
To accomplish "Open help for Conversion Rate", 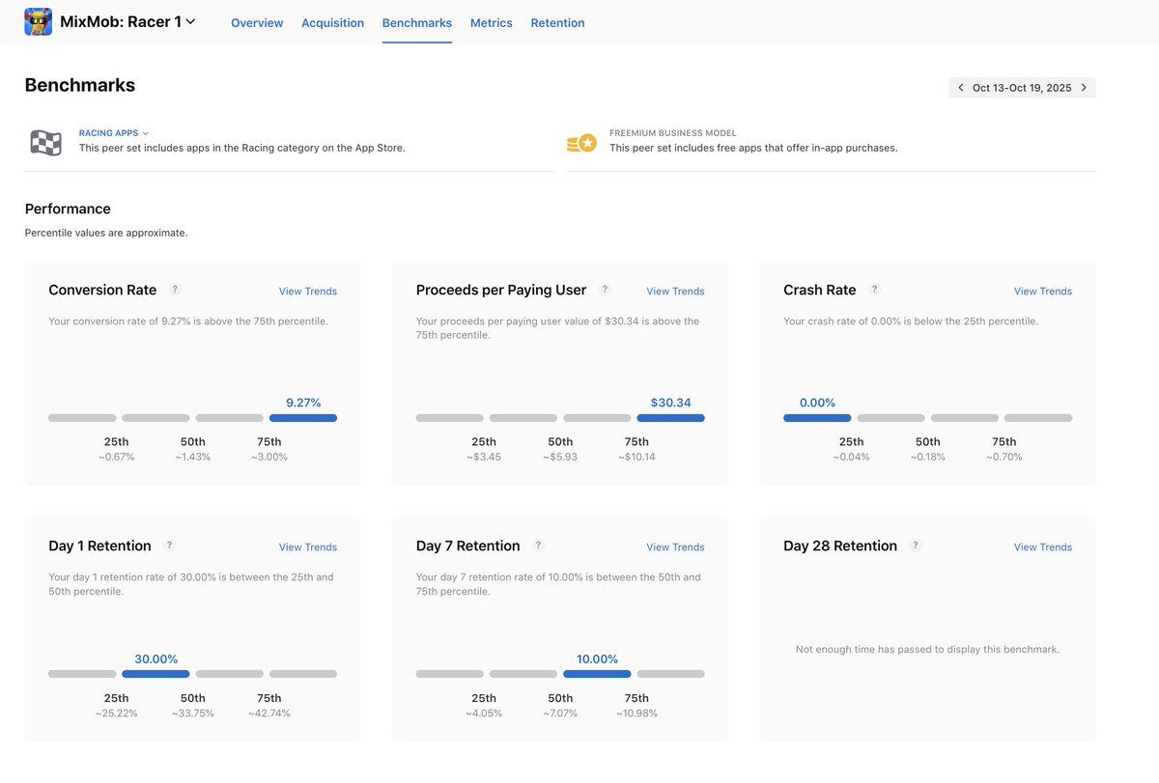I will coord(175,289).
